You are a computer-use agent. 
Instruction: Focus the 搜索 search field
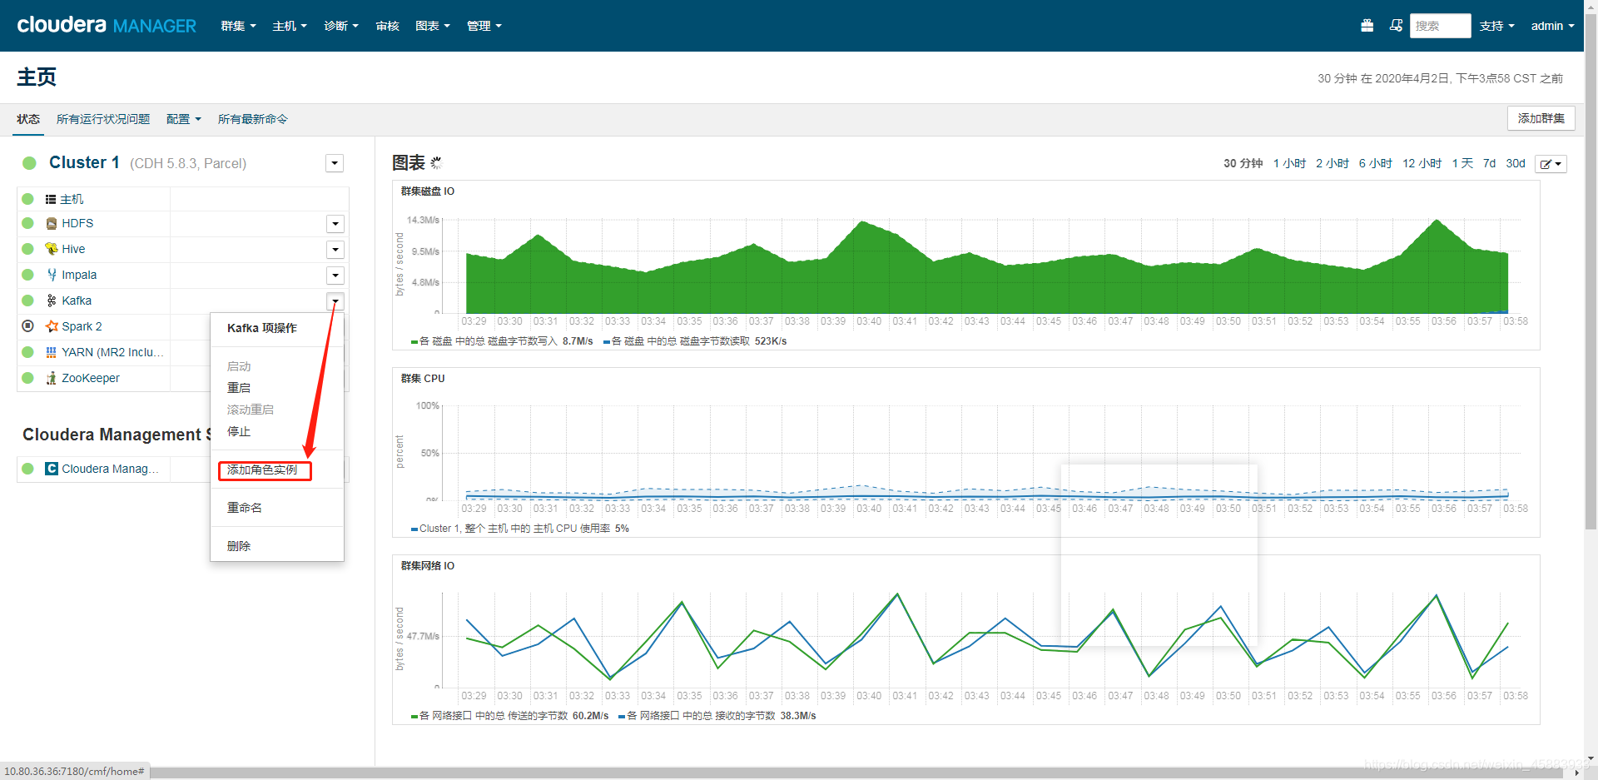tap(1440, 26)
